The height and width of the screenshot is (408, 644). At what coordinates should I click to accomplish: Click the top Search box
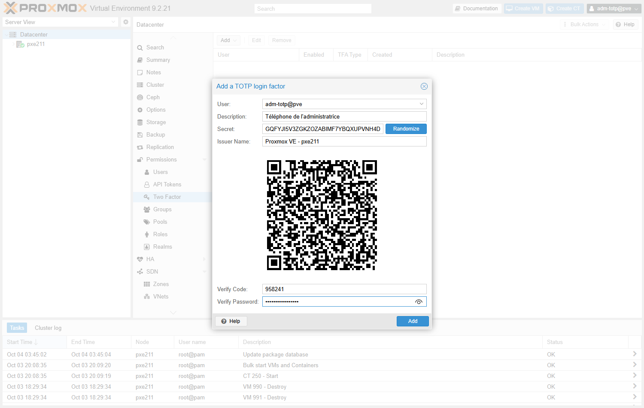313,9
